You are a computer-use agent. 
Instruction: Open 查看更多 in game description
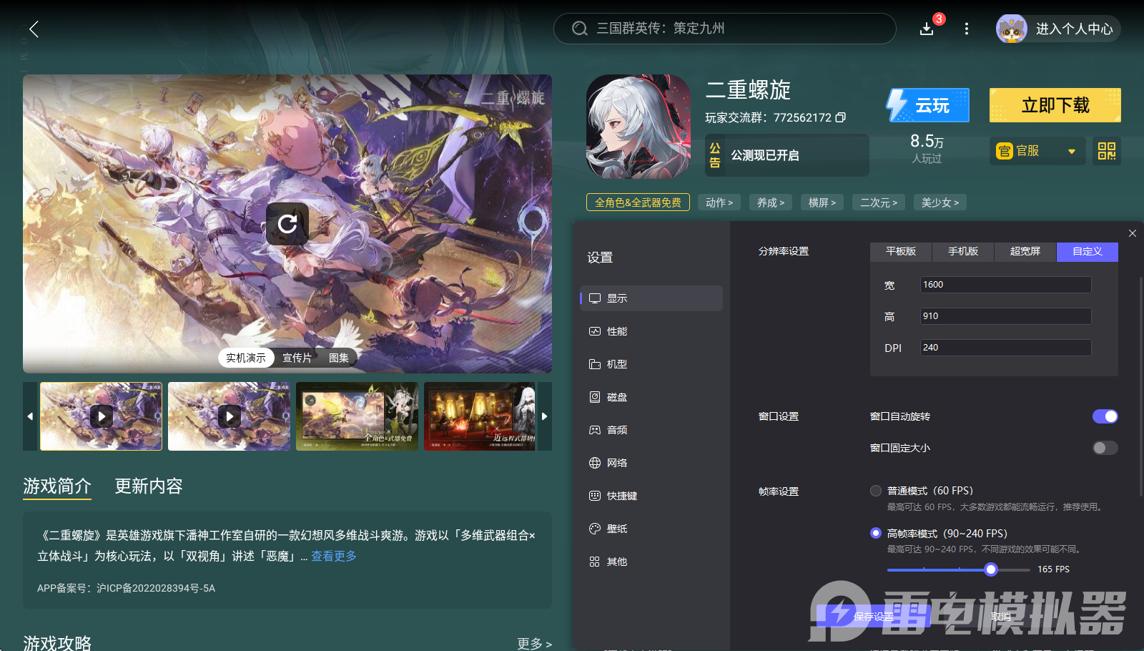point(334,556)
